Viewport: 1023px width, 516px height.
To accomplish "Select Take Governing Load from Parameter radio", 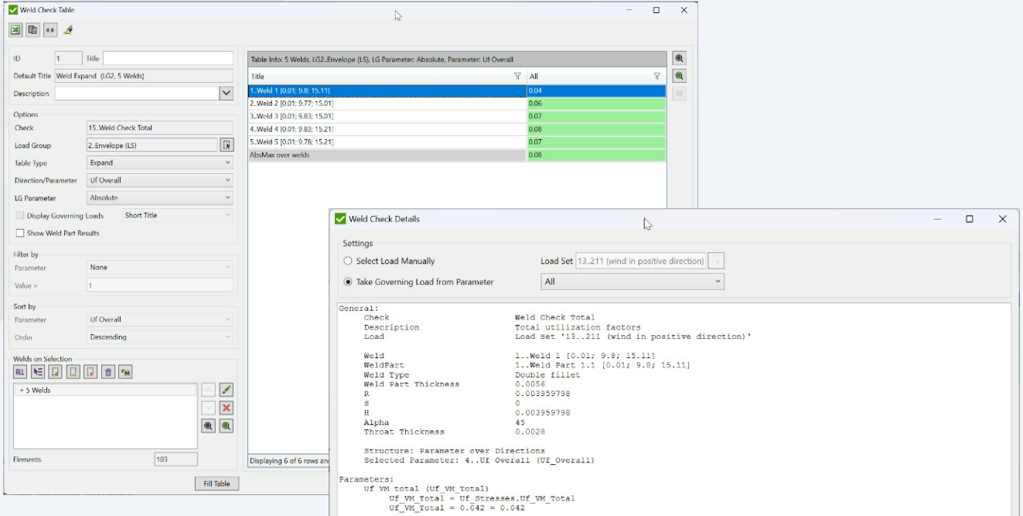I will pyautogui.click(x=349, y=282).
